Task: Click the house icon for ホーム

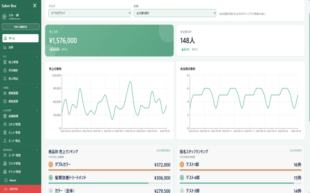Action: click(x=5, y=38)
